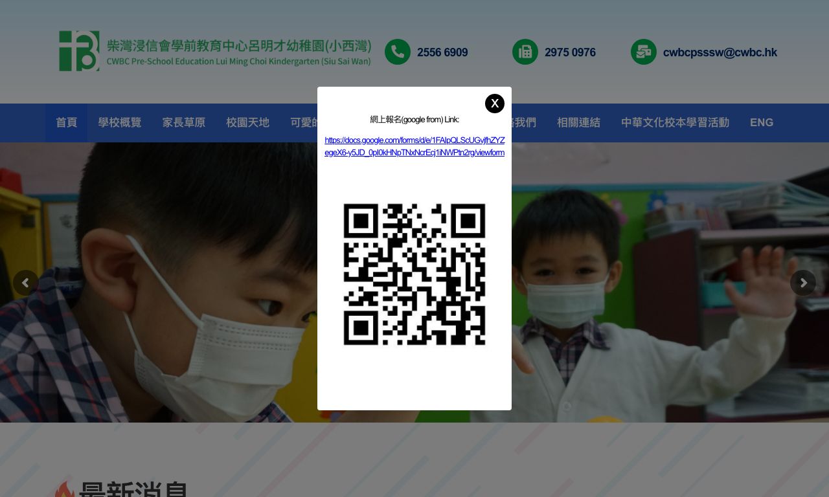Click the QR code image in popup
Viewport: 829px width, 497px height.
tap(414, 274)
